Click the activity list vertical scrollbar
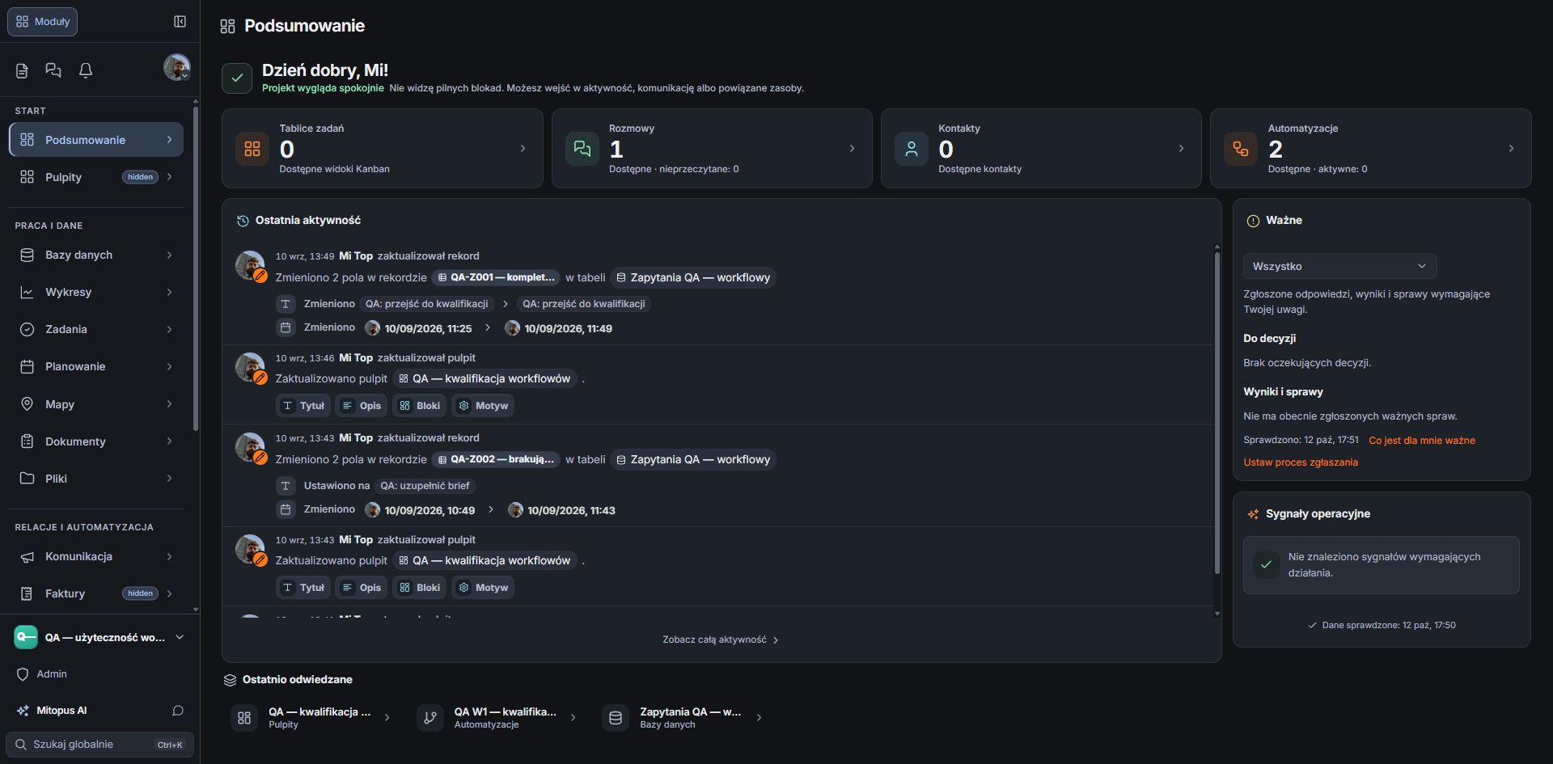The height and width of the screenshot is (764, 1553). point(1217,412)
